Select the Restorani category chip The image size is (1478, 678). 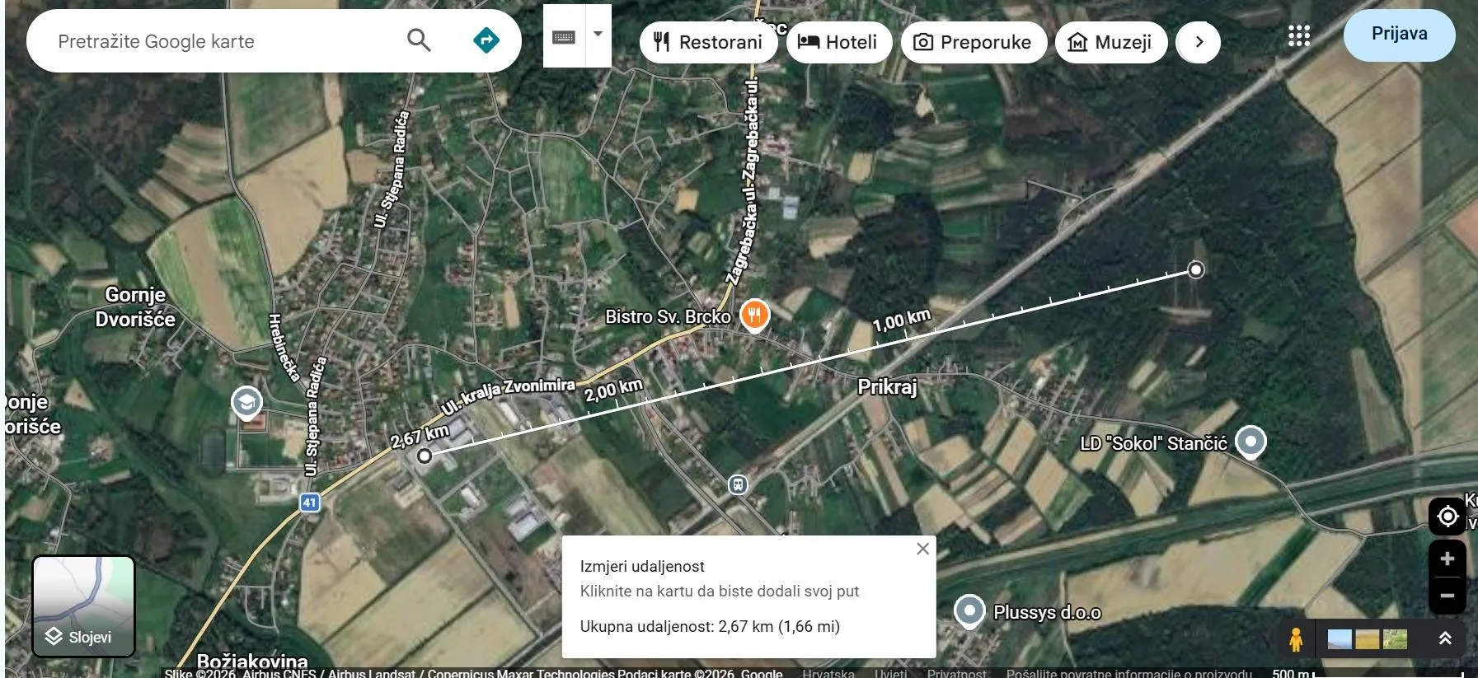[x=708, y=42]
